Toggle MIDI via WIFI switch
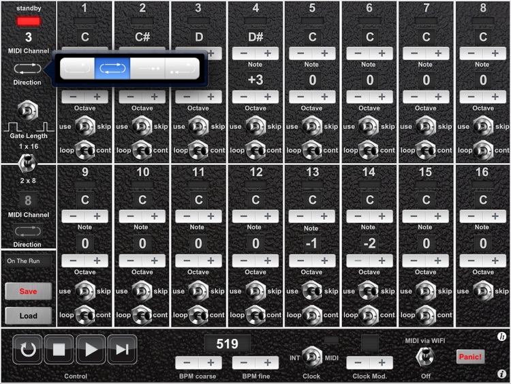Screen dimensions: 511x384 tap(425, 357)
